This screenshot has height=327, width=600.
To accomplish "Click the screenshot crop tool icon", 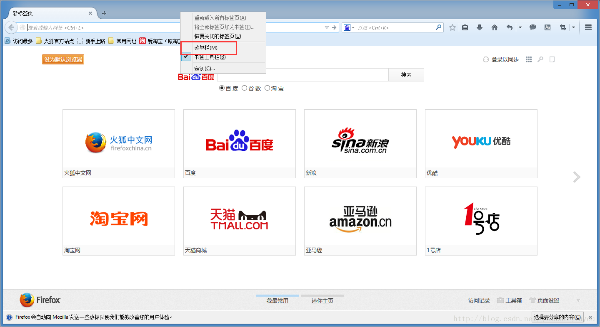I will click(x=563, y=27).
